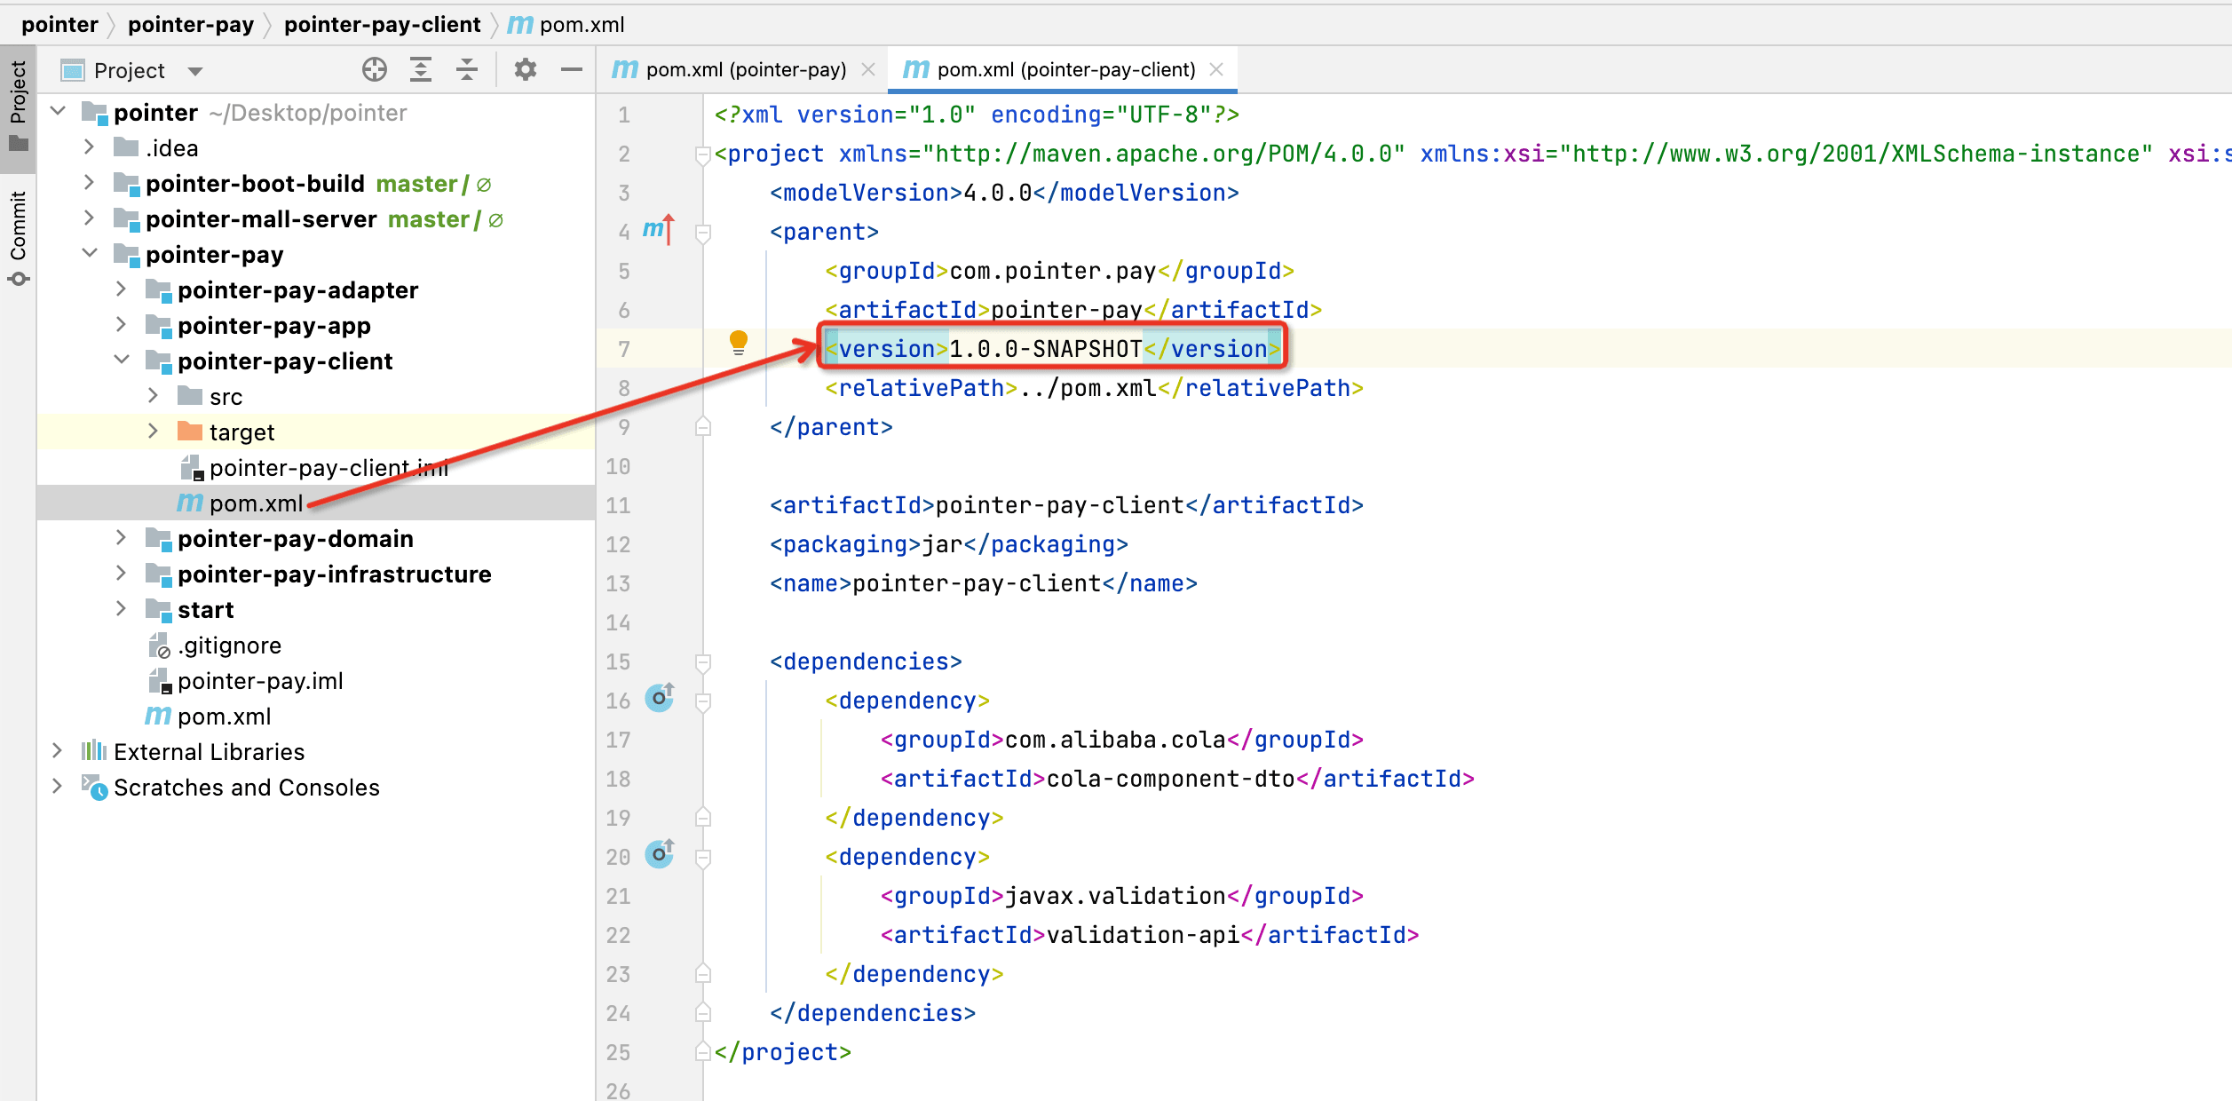Toggle the fold marker at the parent tag line
Viewport: 2232px width, 1101px height.
(x=703, y=233)
